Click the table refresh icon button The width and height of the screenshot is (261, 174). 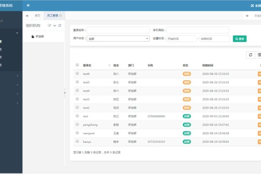[x=251, y=55]
